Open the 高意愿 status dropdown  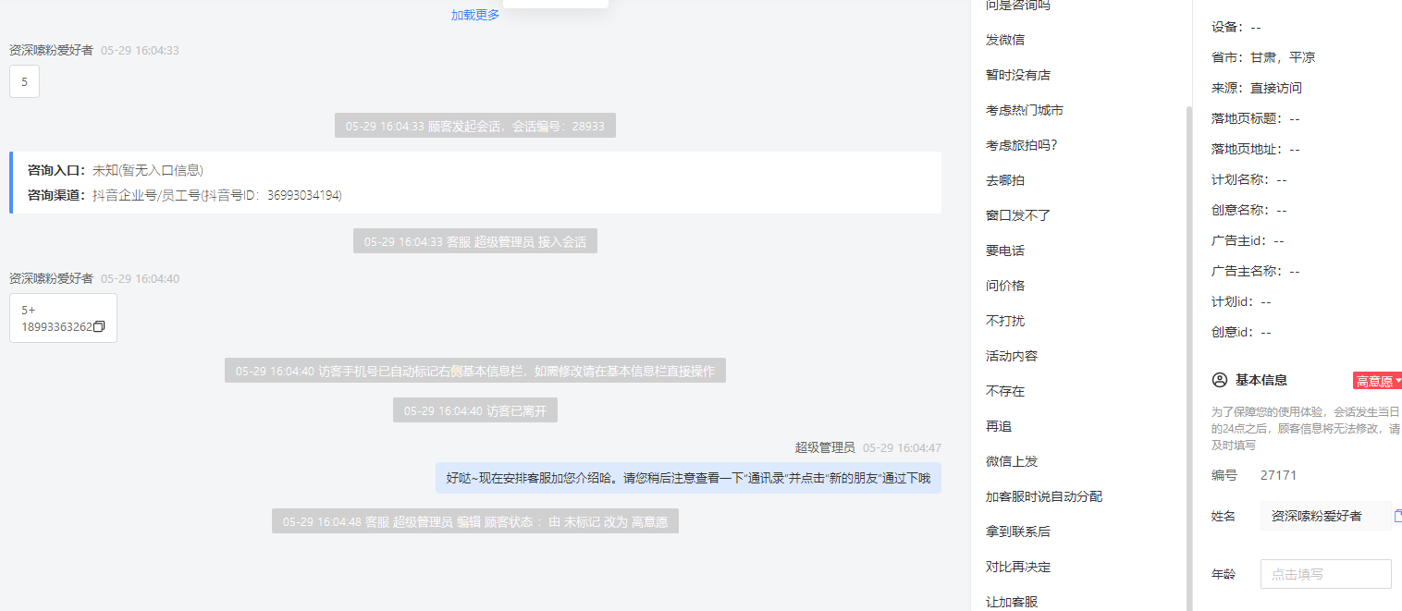[1378, 381]
